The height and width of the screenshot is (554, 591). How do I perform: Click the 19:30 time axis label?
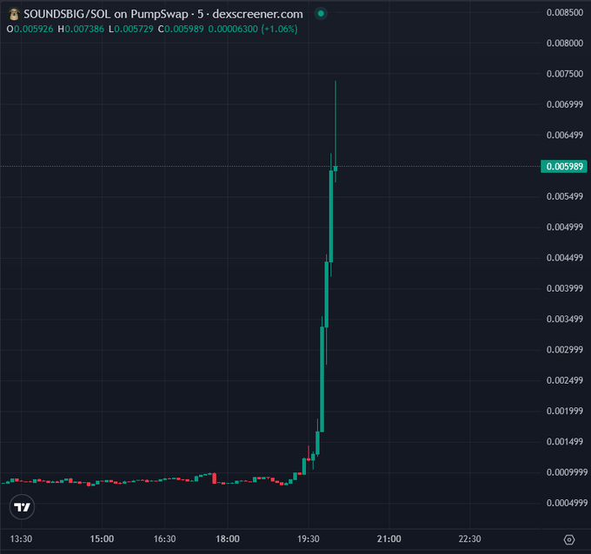[309, 539]
